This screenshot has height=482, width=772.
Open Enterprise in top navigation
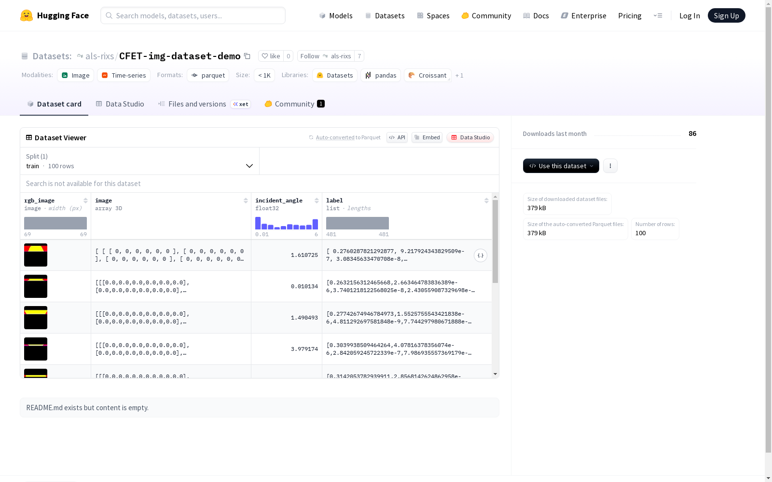pyautogui.click(x=584, y=15)
